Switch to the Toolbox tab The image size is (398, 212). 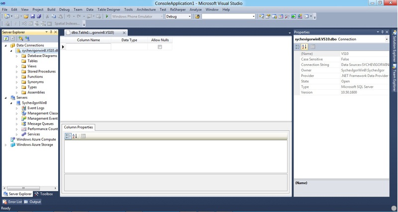tap(44, 194)
